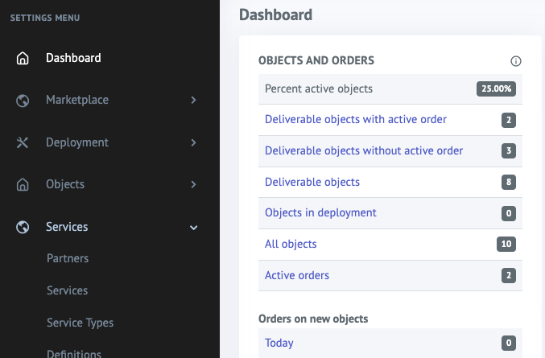Click the Dashboard home icon in sidebar
545x358 pixels.
pos(23,58)
